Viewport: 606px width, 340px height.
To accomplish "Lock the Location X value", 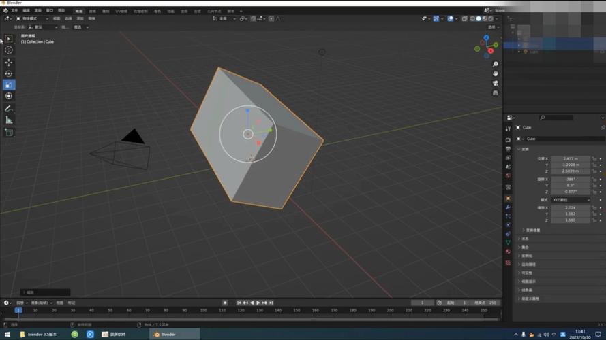I will pos(594,159).
